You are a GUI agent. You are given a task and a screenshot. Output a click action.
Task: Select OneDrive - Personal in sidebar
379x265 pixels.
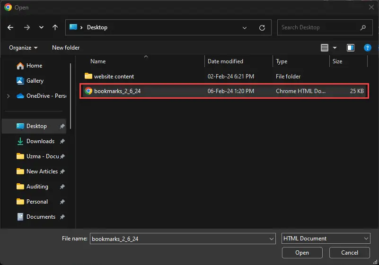(41, 96)
